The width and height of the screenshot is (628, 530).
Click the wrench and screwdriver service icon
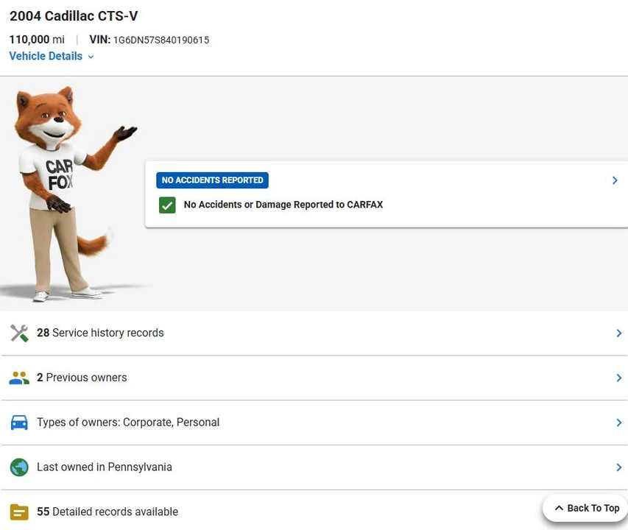click(19, 333)
